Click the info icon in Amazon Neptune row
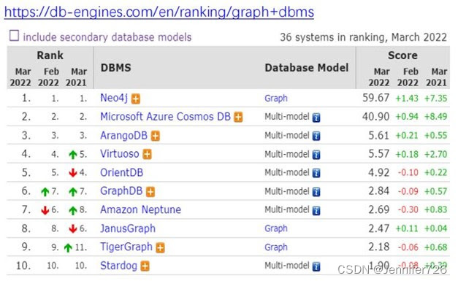Screen dimensions: 458x281 316,211
